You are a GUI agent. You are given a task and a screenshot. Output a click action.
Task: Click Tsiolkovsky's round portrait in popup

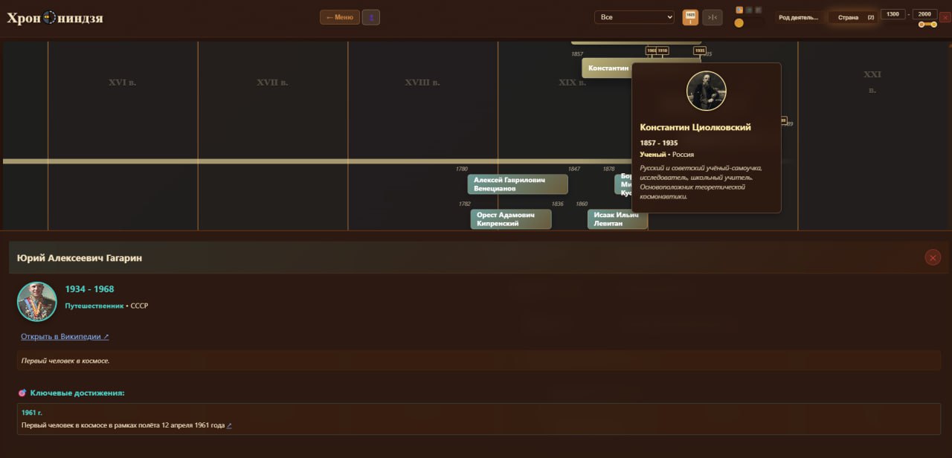point(706,91)
